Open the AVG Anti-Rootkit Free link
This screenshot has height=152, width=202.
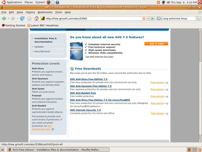click(x=83, y=93)
